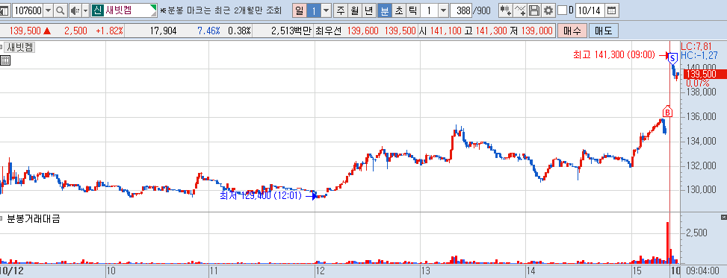Open chart settings gear icon
This screenshot has width=727, height=278.
click(548, 10)
